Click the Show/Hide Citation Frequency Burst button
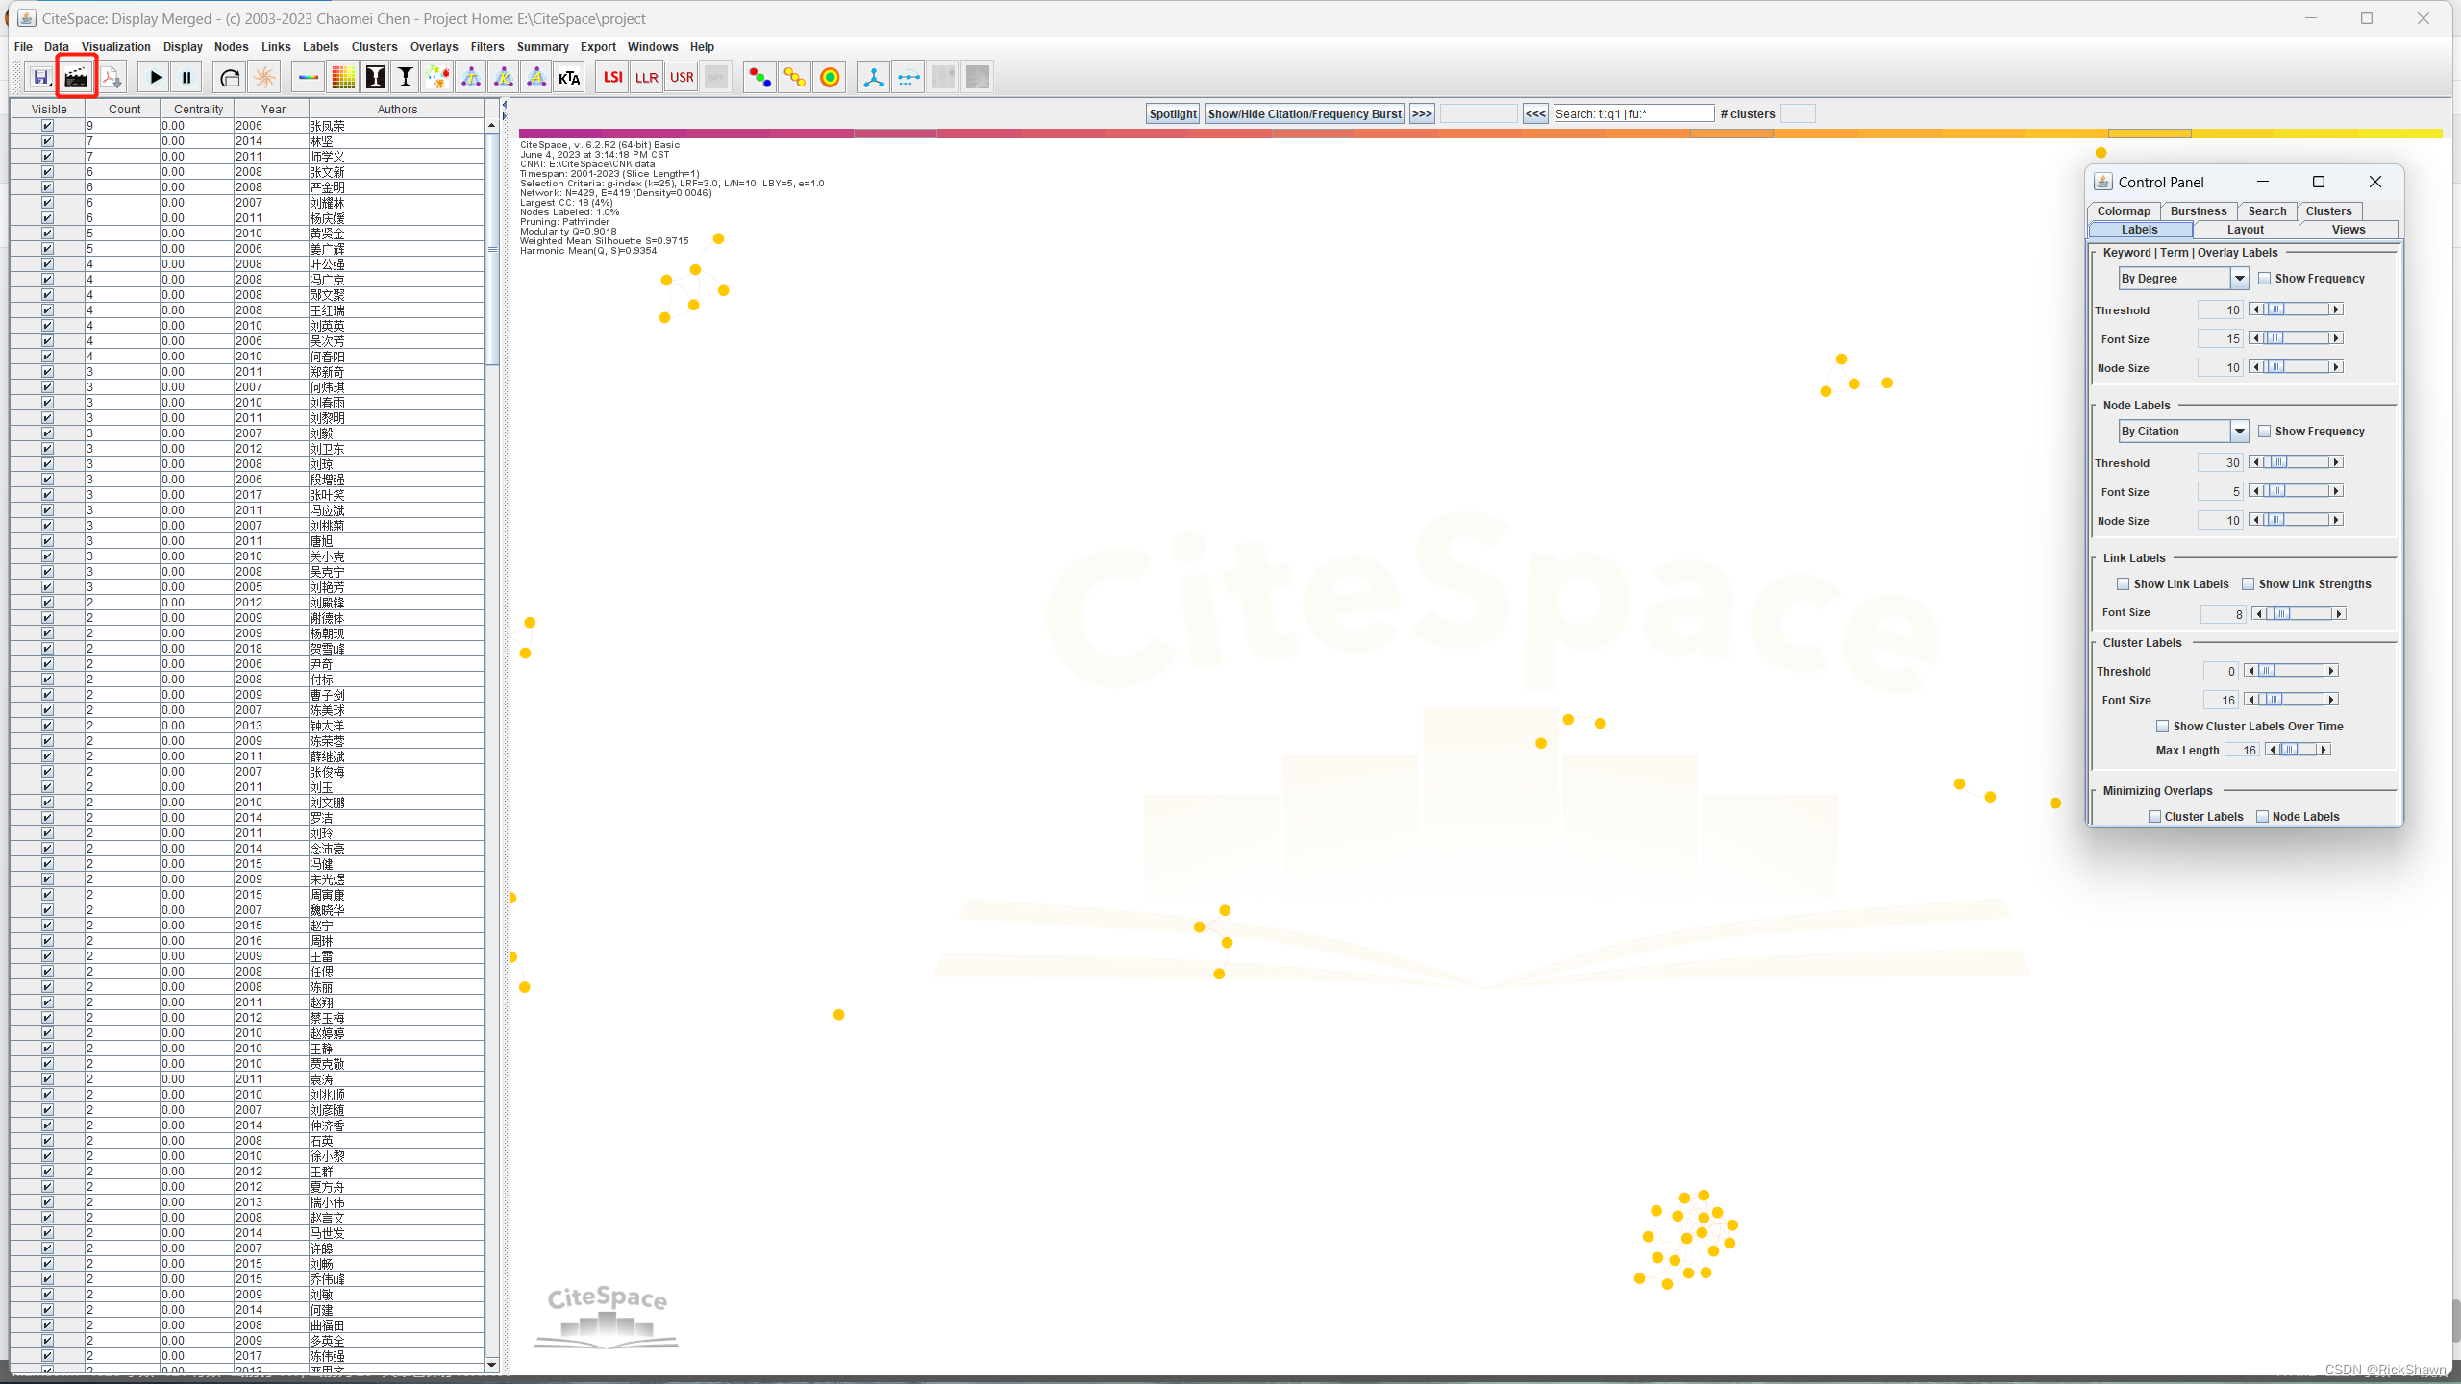Image resolution: width=2461 pixels, height=1384 pixels. [1305, 113]
